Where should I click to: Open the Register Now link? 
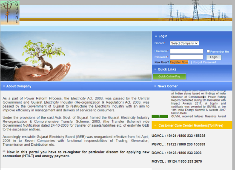pos(179,62)
